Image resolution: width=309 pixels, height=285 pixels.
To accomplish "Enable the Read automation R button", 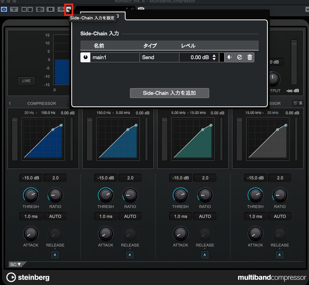I will [x=24, y=9].
